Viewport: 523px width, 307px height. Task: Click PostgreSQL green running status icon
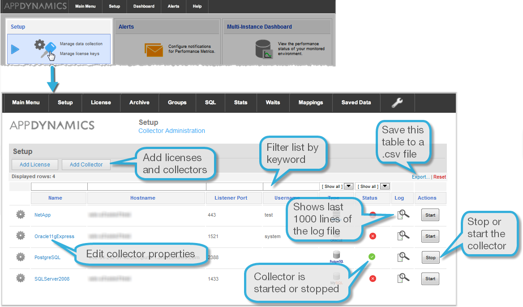coord(372,256)
